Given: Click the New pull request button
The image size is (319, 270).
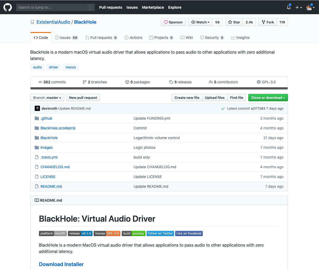Looking at the screenshot, I should (x=83, y=98).
